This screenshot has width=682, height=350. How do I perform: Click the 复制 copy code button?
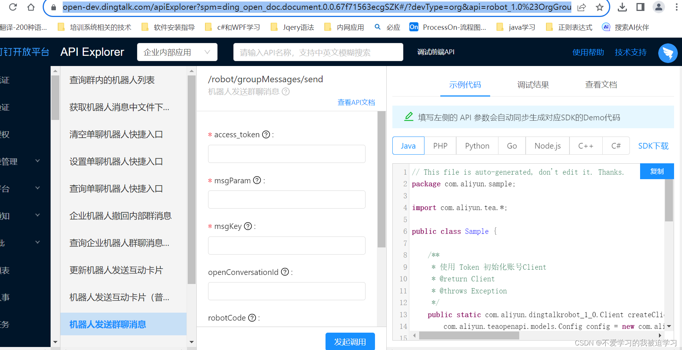click(657, 171)
